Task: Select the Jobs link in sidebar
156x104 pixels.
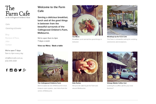Action: tap(7, 41)
